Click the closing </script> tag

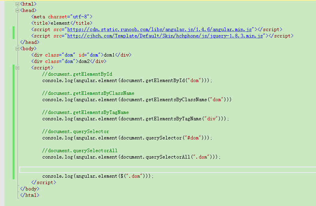point(44,182)
